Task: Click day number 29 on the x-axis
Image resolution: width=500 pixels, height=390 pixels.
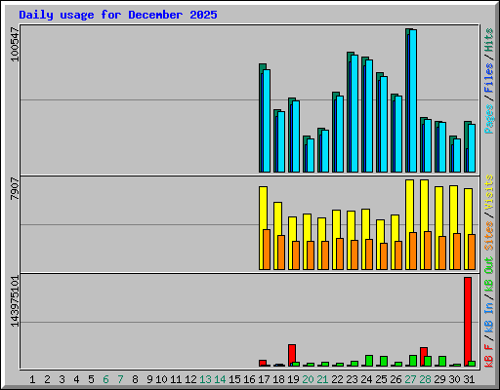Action: [x=439, y=379]
